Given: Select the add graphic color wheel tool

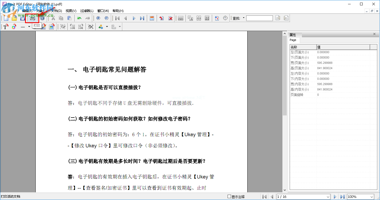Looking at the screenshot, I should coord(14,27).
